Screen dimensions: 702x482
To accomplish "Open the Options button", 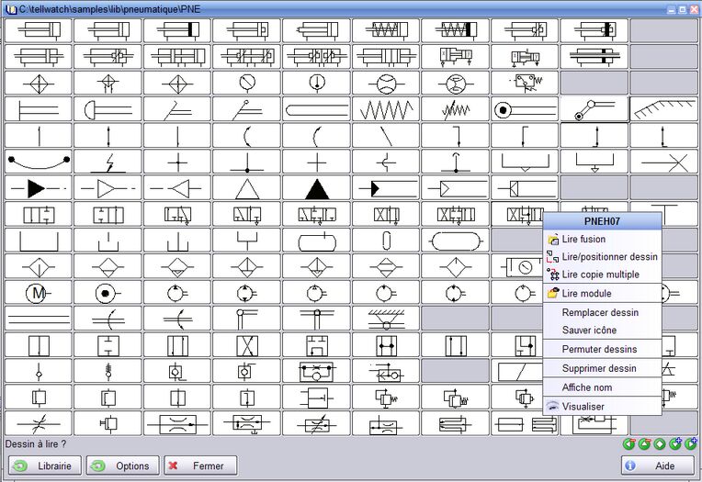I will coord(123,465).
